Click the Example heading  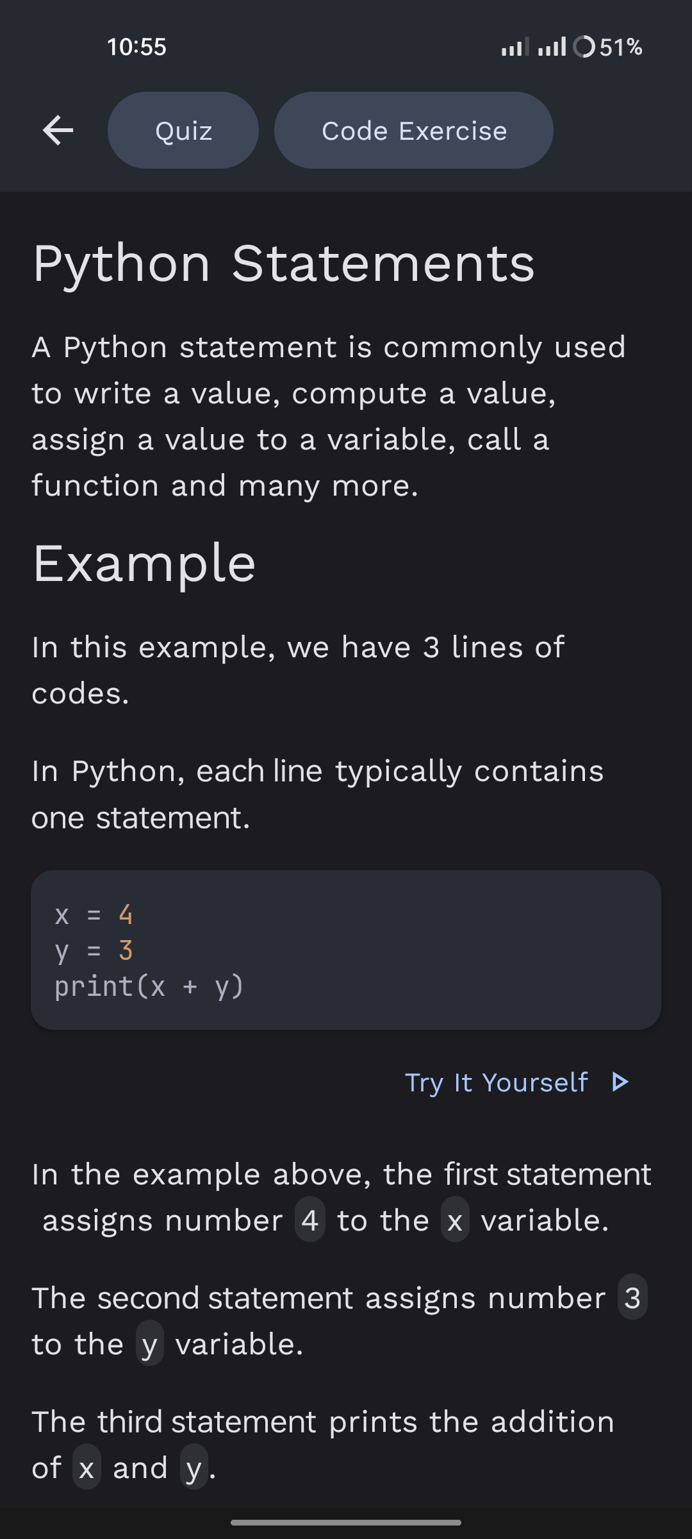144,564
